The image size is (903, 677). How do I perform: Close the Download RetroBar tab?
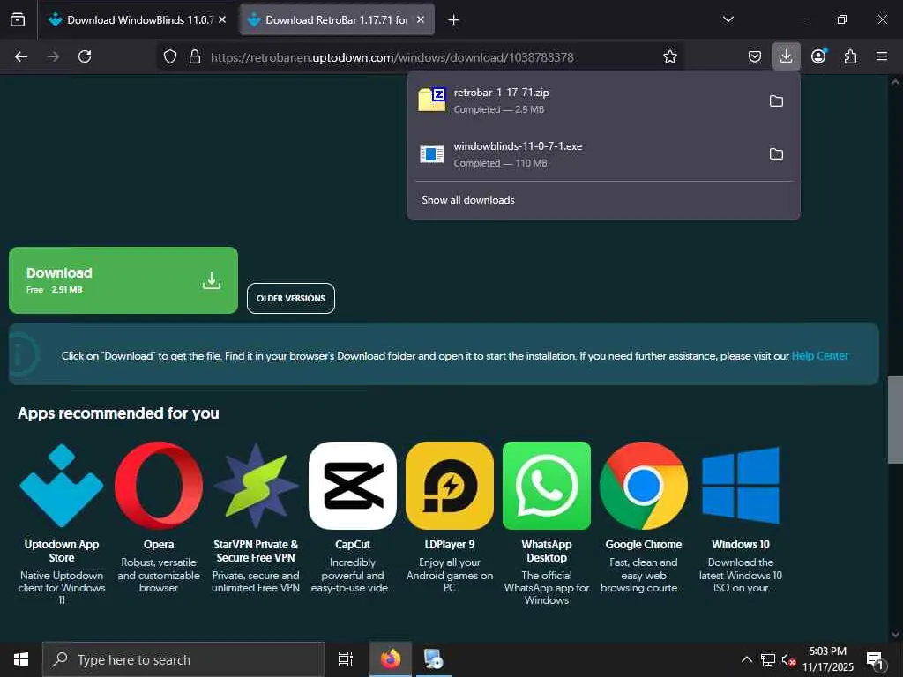click(x=421, y=19)
